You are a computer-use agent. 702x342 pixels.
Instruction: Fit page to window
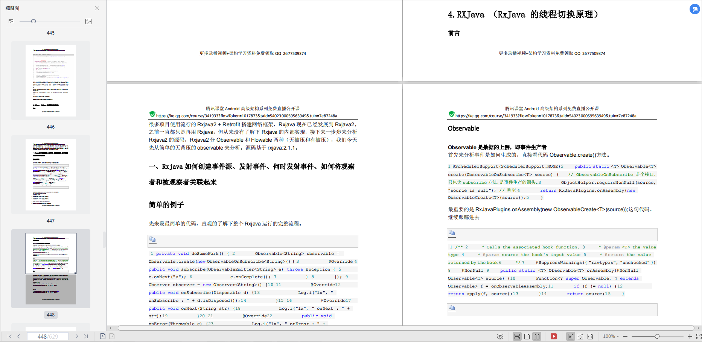580,336
